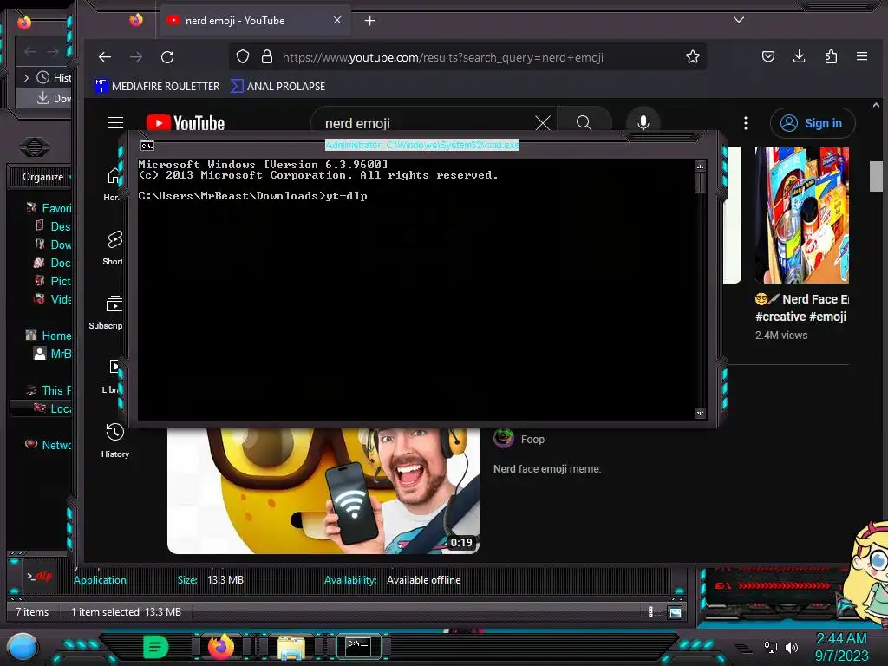Viewport: 888px width, 666px height.
Task: Bookmark this page with star icon
Action: click(693, 56)
